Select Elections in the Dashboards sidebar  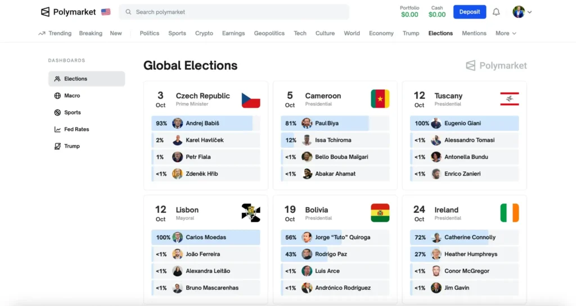(87, 79)
